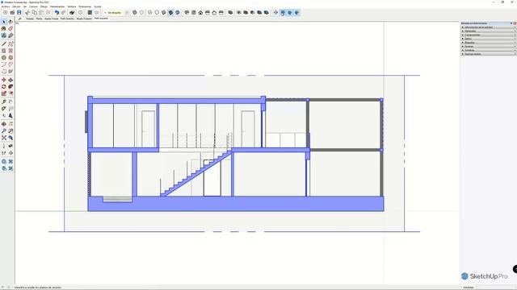517x290 pixels.
Task: Switch to Alzado Posterior scene tab
Action: tap(84, 19)
